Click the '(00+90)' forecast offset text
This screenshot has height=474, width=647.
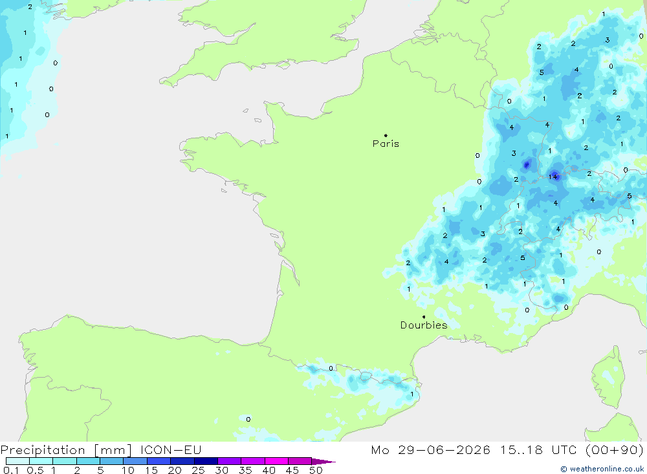click(615, 450)
